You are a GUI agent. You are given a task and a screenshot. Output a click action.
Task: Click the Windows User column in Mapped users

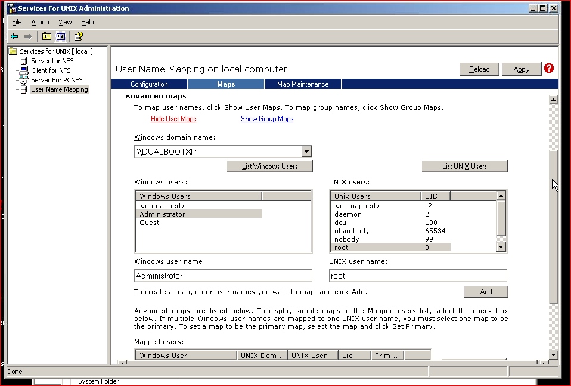pos(186,355)
